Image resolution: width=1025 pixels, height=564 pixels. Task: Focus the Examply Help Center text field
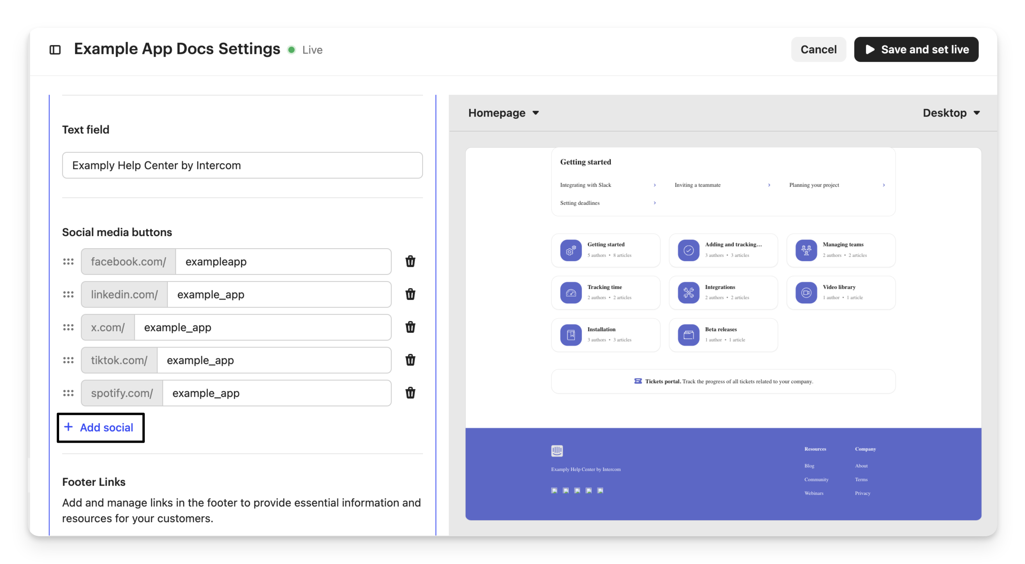tap(242, 165)
